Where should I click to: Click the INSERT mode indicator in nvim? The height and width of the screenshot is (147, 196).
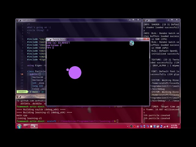tap(22, 92)
